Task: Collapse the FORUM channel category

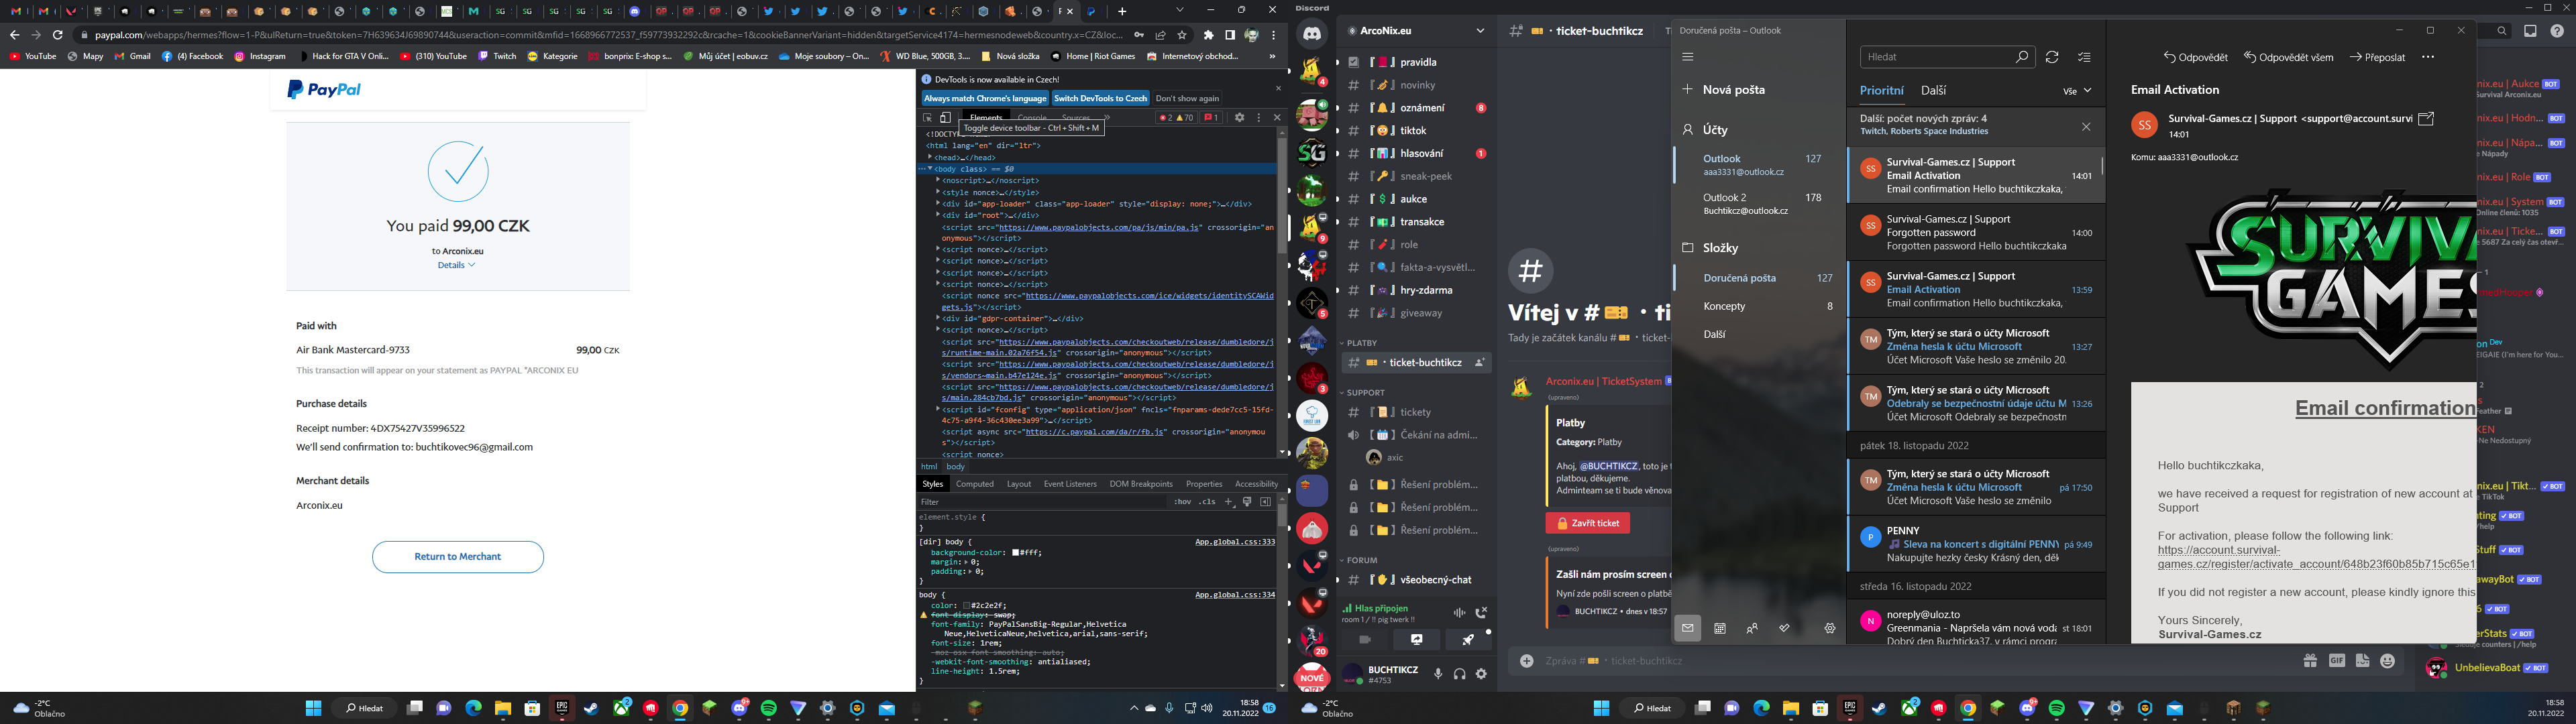Action: click(1360, 560)
